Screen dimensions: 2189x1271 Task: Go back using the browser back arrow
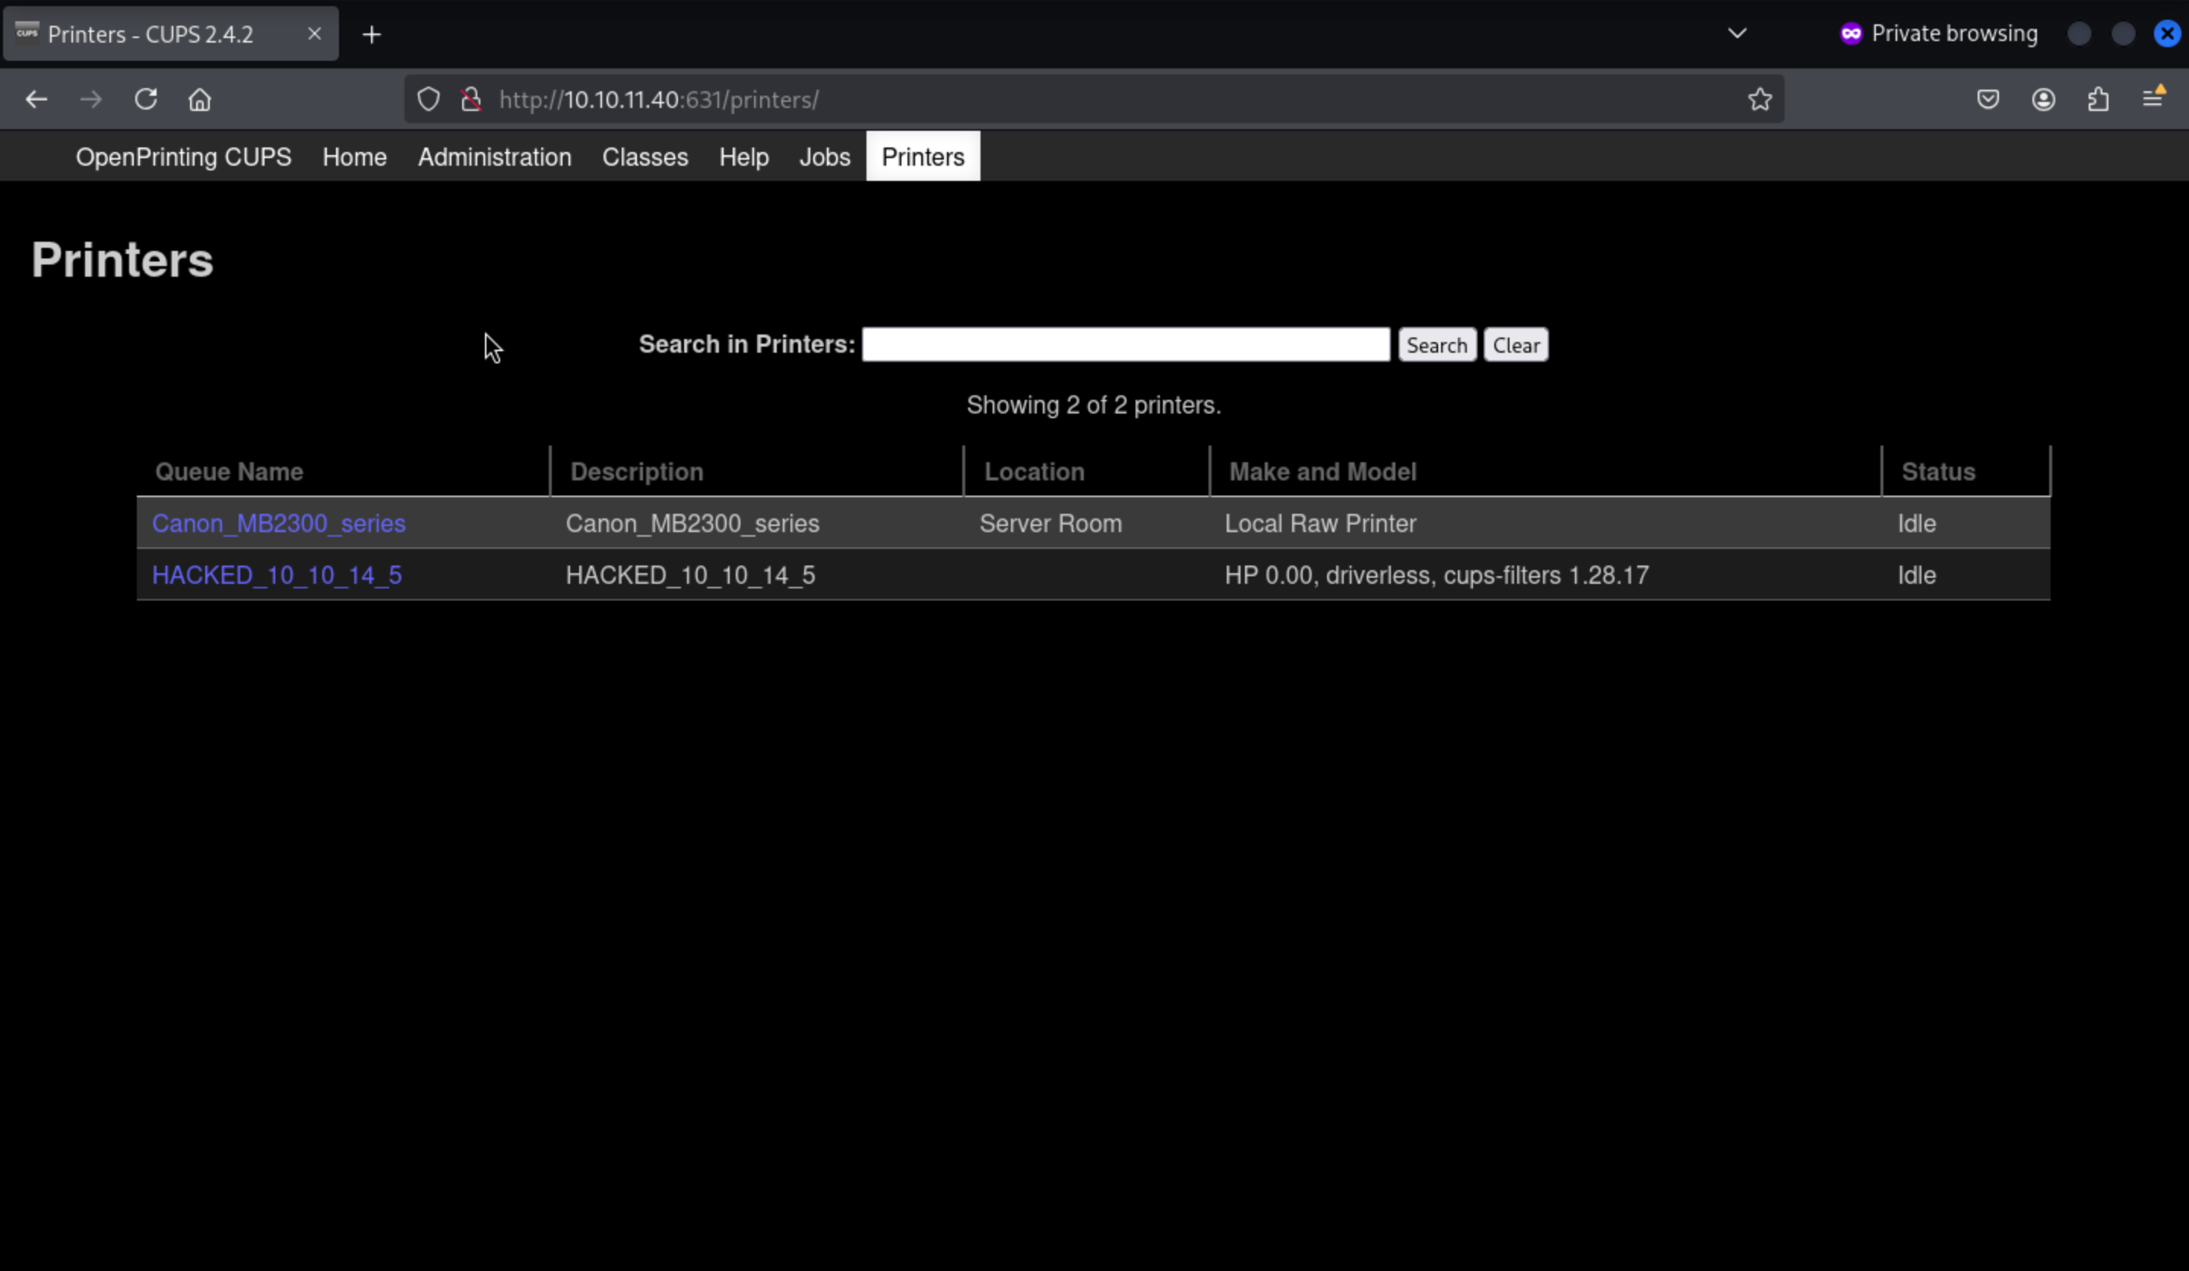coord(36,99)
